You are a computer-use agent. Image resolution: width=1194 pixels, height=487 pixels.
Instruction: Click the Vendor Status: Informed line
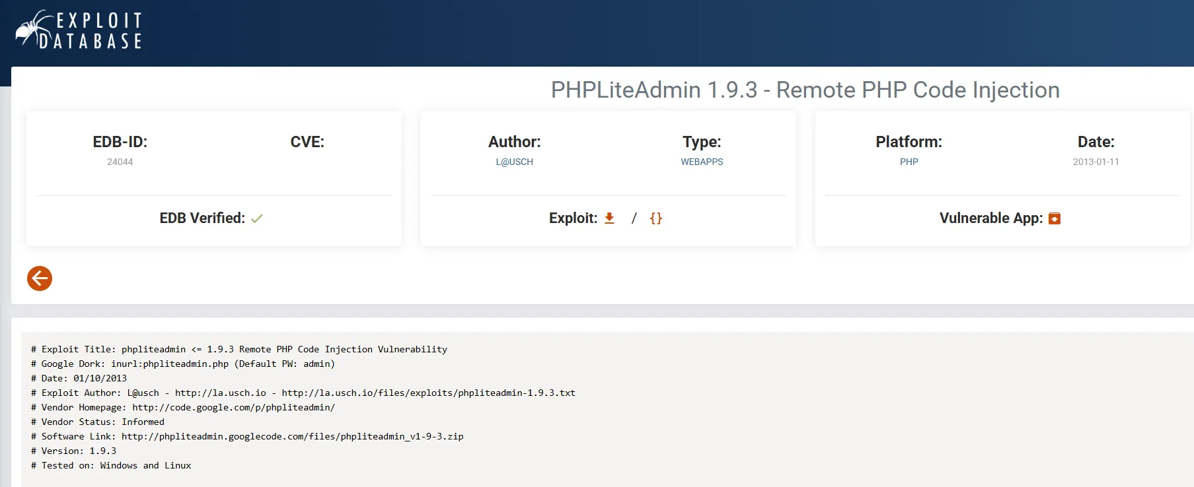98,422
